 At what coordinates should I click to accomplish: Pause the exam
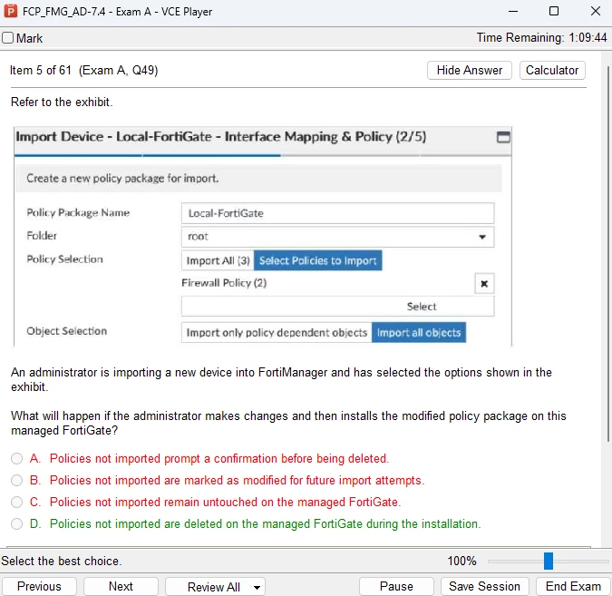point(396,587)
